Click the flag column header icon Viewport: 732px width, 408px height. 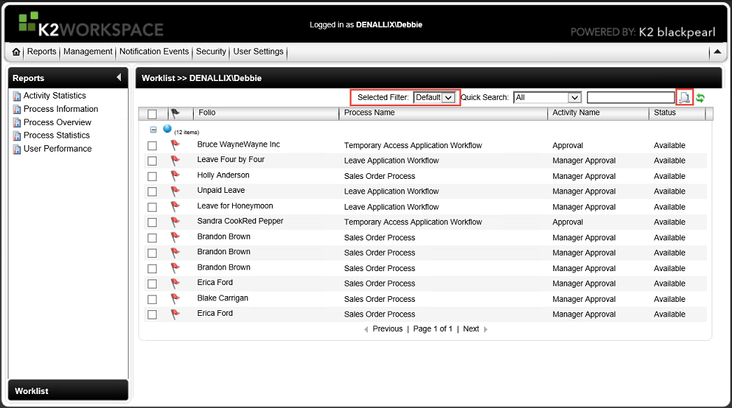coord(175,113)
